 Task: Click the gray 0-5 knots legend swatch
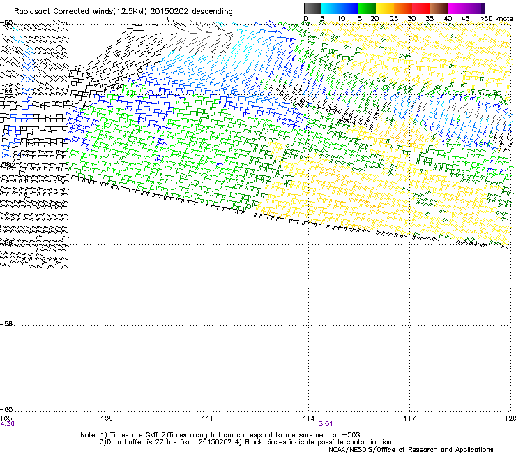[312, 8]
